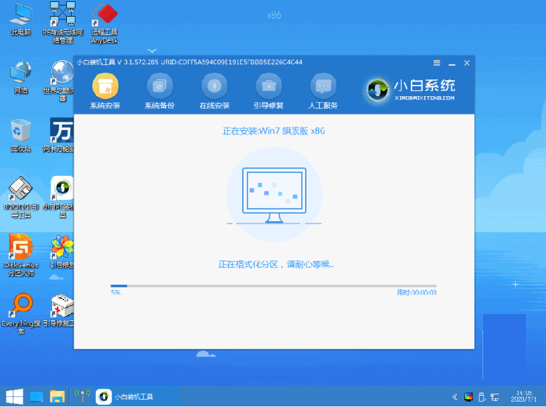Switch to the 在线安装 online install tool
Screen dimensions: 546x407
coord(214,91)
